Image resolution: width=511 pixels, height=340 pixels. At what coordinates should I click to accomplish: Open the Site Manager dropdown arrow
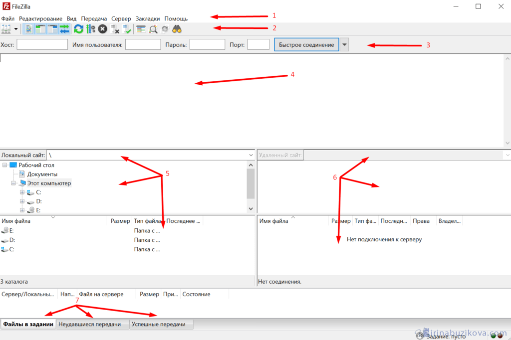(x=16, y=29)
